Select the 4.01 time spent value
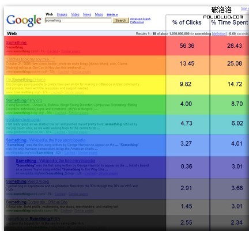249x231 pixels. [x=237, y=143]
